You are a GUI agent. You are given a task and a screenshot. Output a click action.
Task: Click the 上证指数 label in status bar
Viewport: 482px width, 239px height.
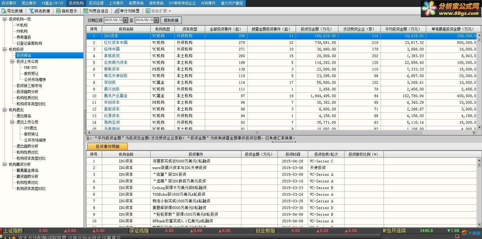(x=13, y=231)
